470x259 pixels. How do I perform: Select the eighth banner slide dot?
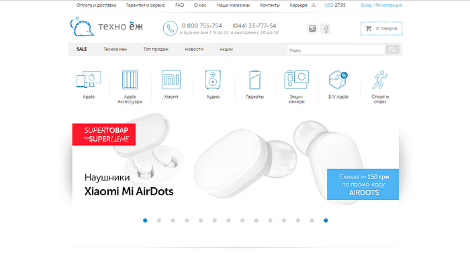pos(242,220)
